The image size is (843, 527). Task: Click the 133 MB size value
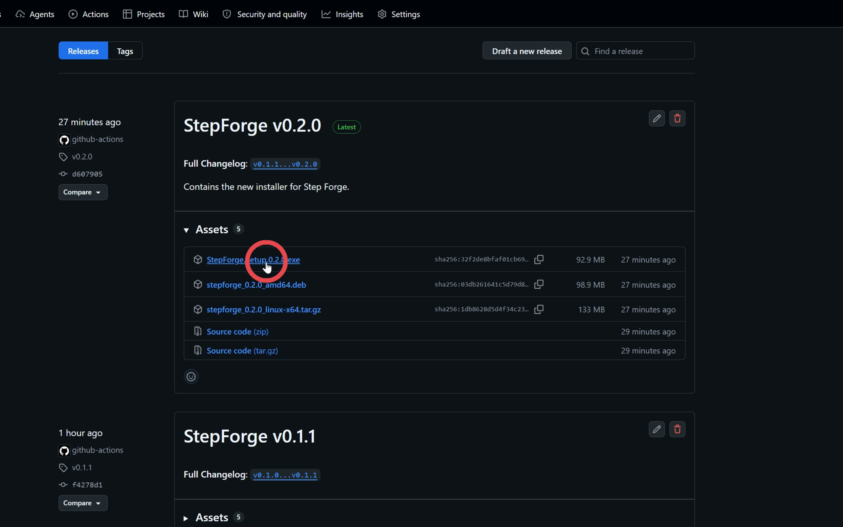[x=592, y=309]
